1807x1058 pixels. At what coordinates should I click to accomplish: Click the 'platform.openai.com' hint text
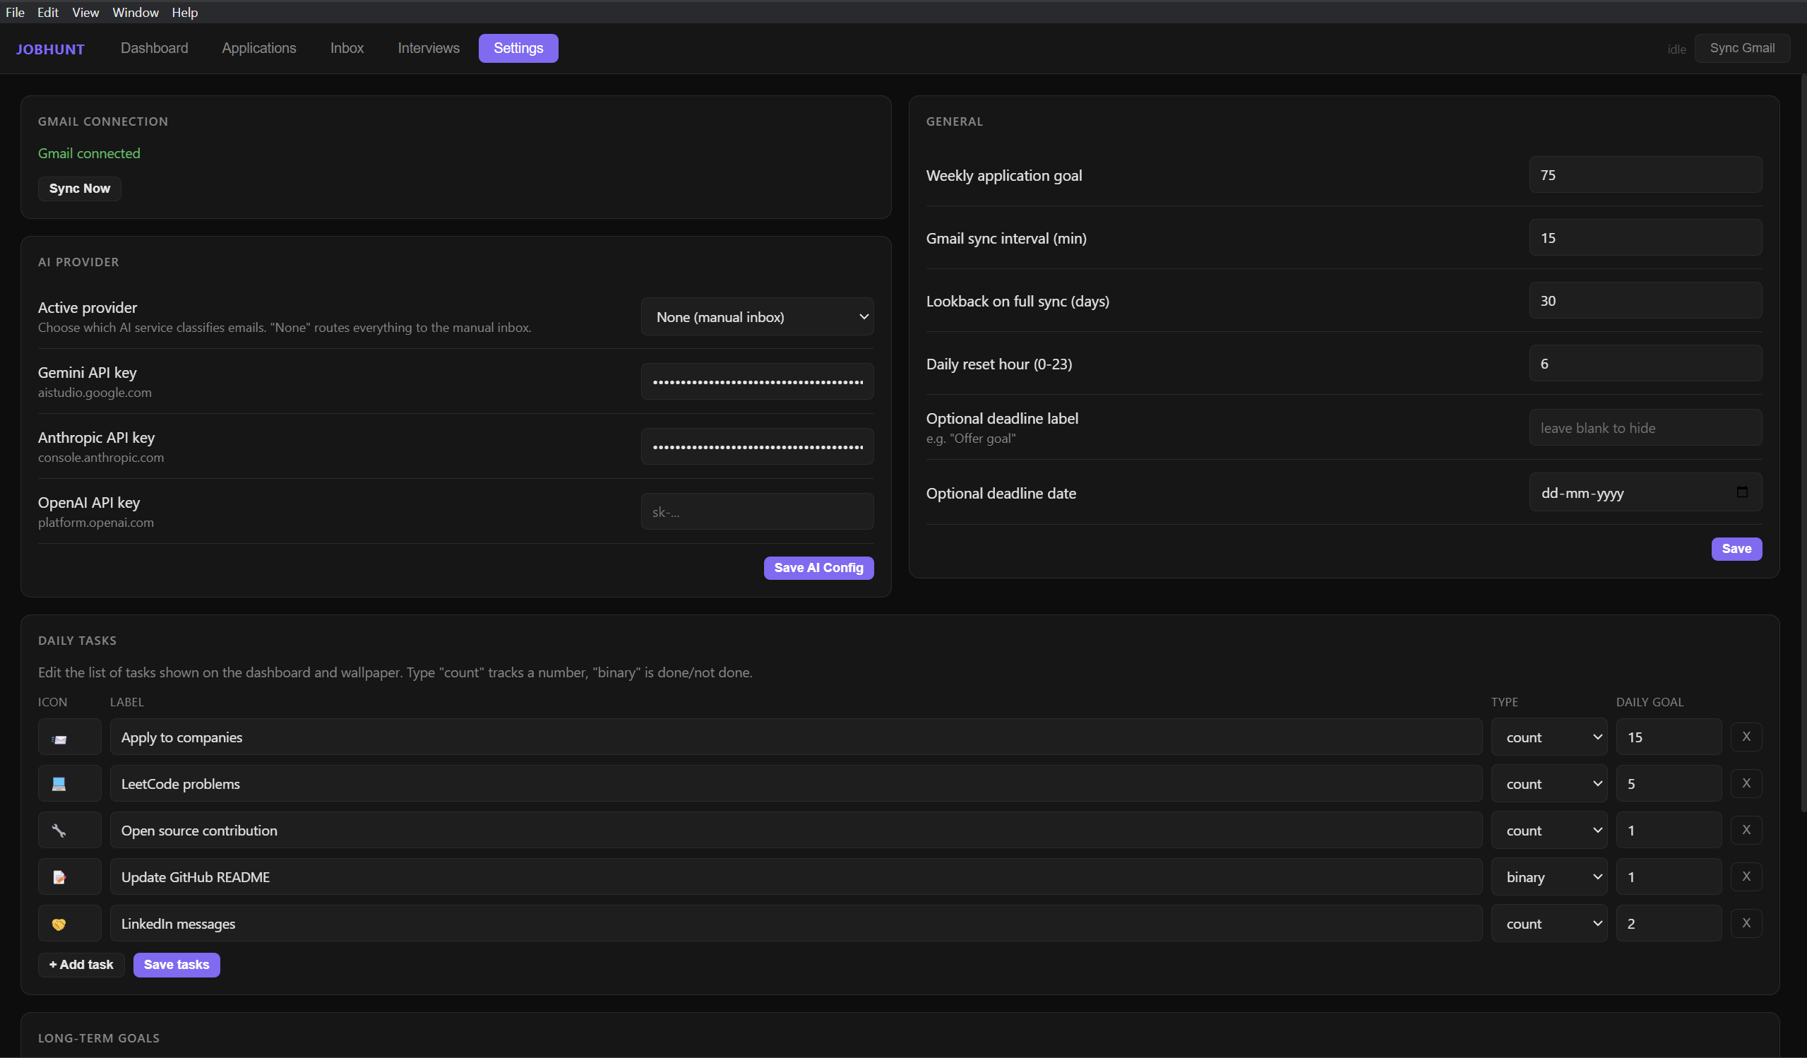96,523
